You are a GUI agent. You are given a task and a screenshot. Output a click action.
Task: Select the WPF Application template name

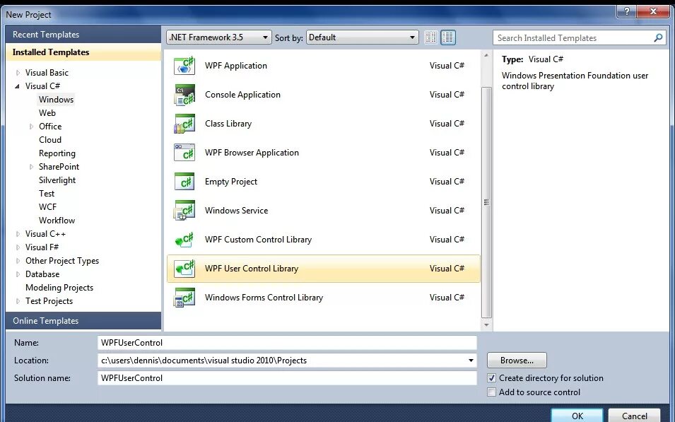click(236, 66)
